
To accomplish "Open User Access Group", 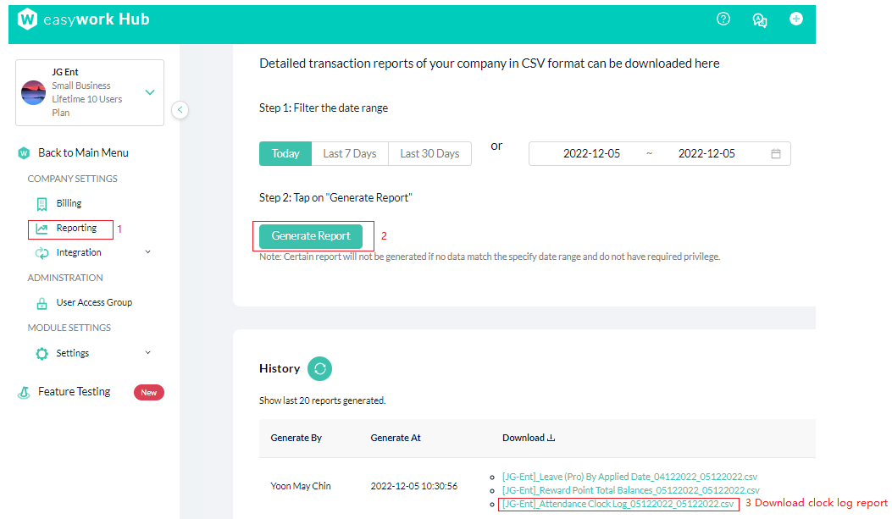I will [94, 302].
